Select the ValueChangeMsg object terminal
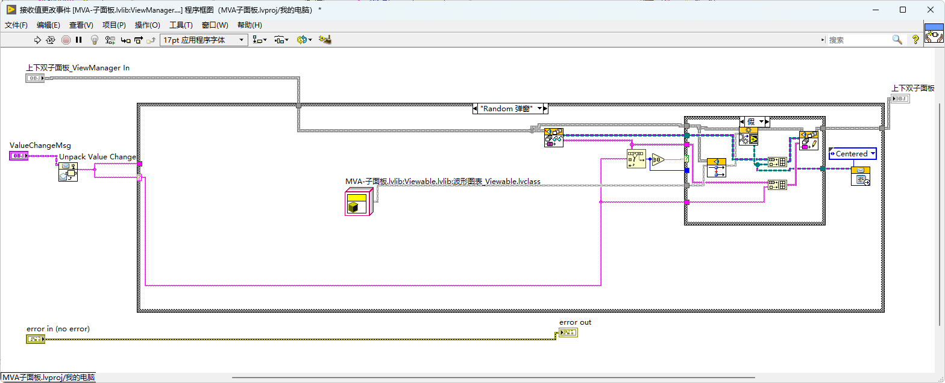The width and height of the screenshot is (945, 383). 19,156
